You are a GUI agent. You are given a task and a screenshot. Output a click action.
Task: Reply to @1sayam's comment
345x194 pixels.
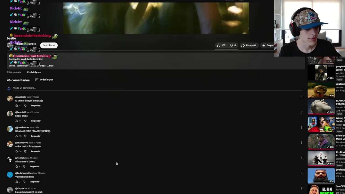coord(34,167)
